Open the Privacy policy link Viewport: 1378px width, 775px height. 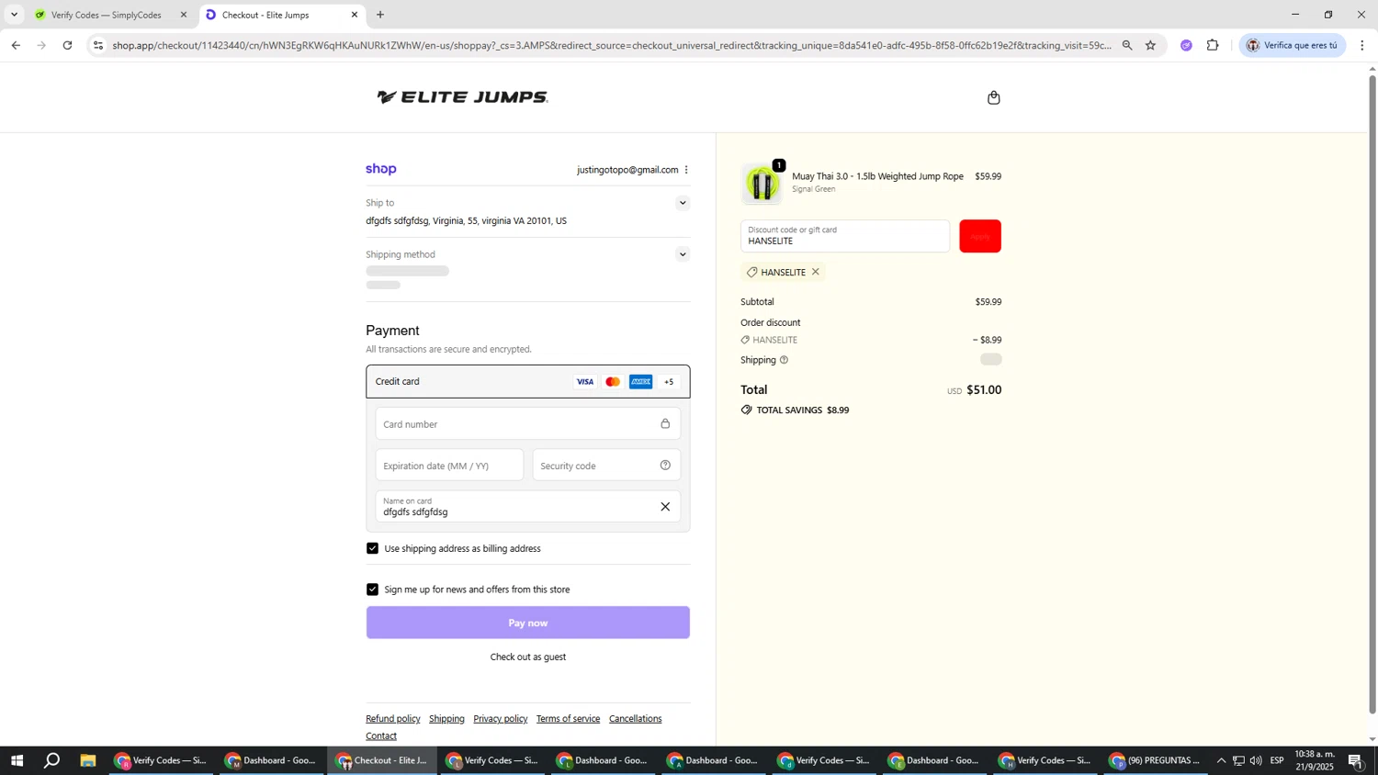point(501,719)
